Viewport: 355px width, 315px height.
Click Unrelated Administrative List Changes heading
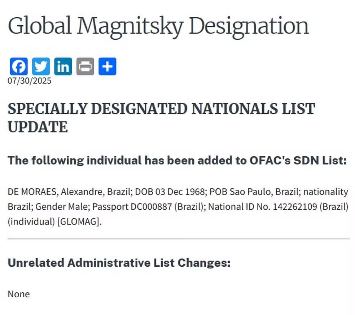(119, 263)
